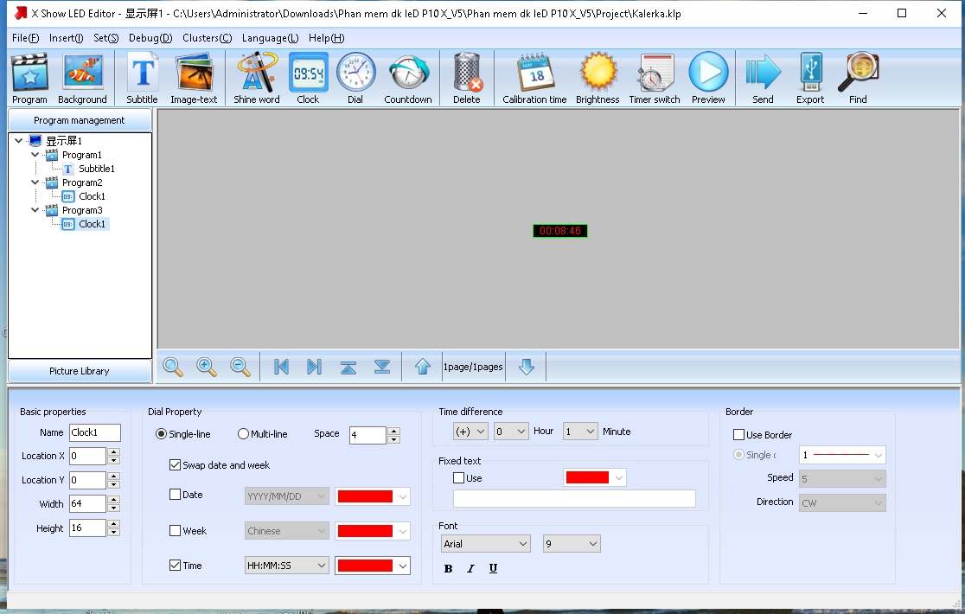
Task: Check the Use Border option
Action: [x=738, y=435]
